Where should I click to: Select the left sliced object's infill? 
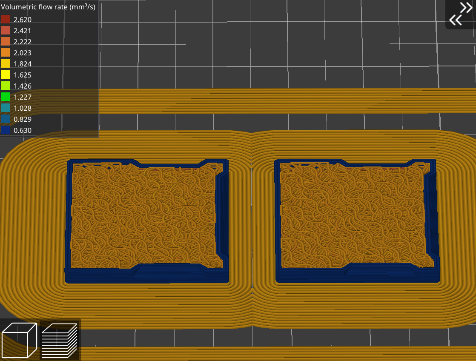[x=146, y=215]
